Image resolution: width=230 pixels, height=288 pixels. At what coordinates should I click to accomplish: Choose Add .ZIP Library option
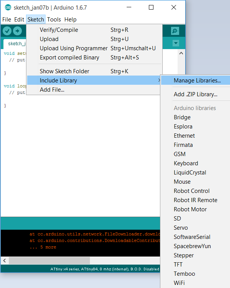(195, 94)
